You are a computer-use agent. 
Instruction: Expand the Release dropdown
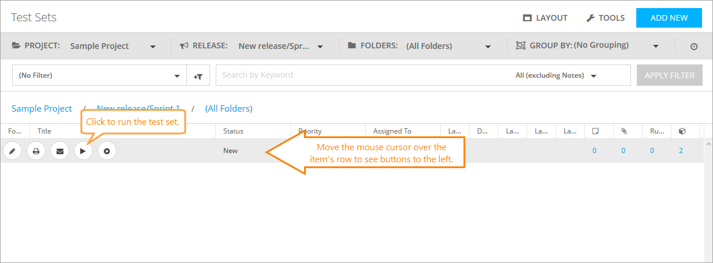click(280, 46)
